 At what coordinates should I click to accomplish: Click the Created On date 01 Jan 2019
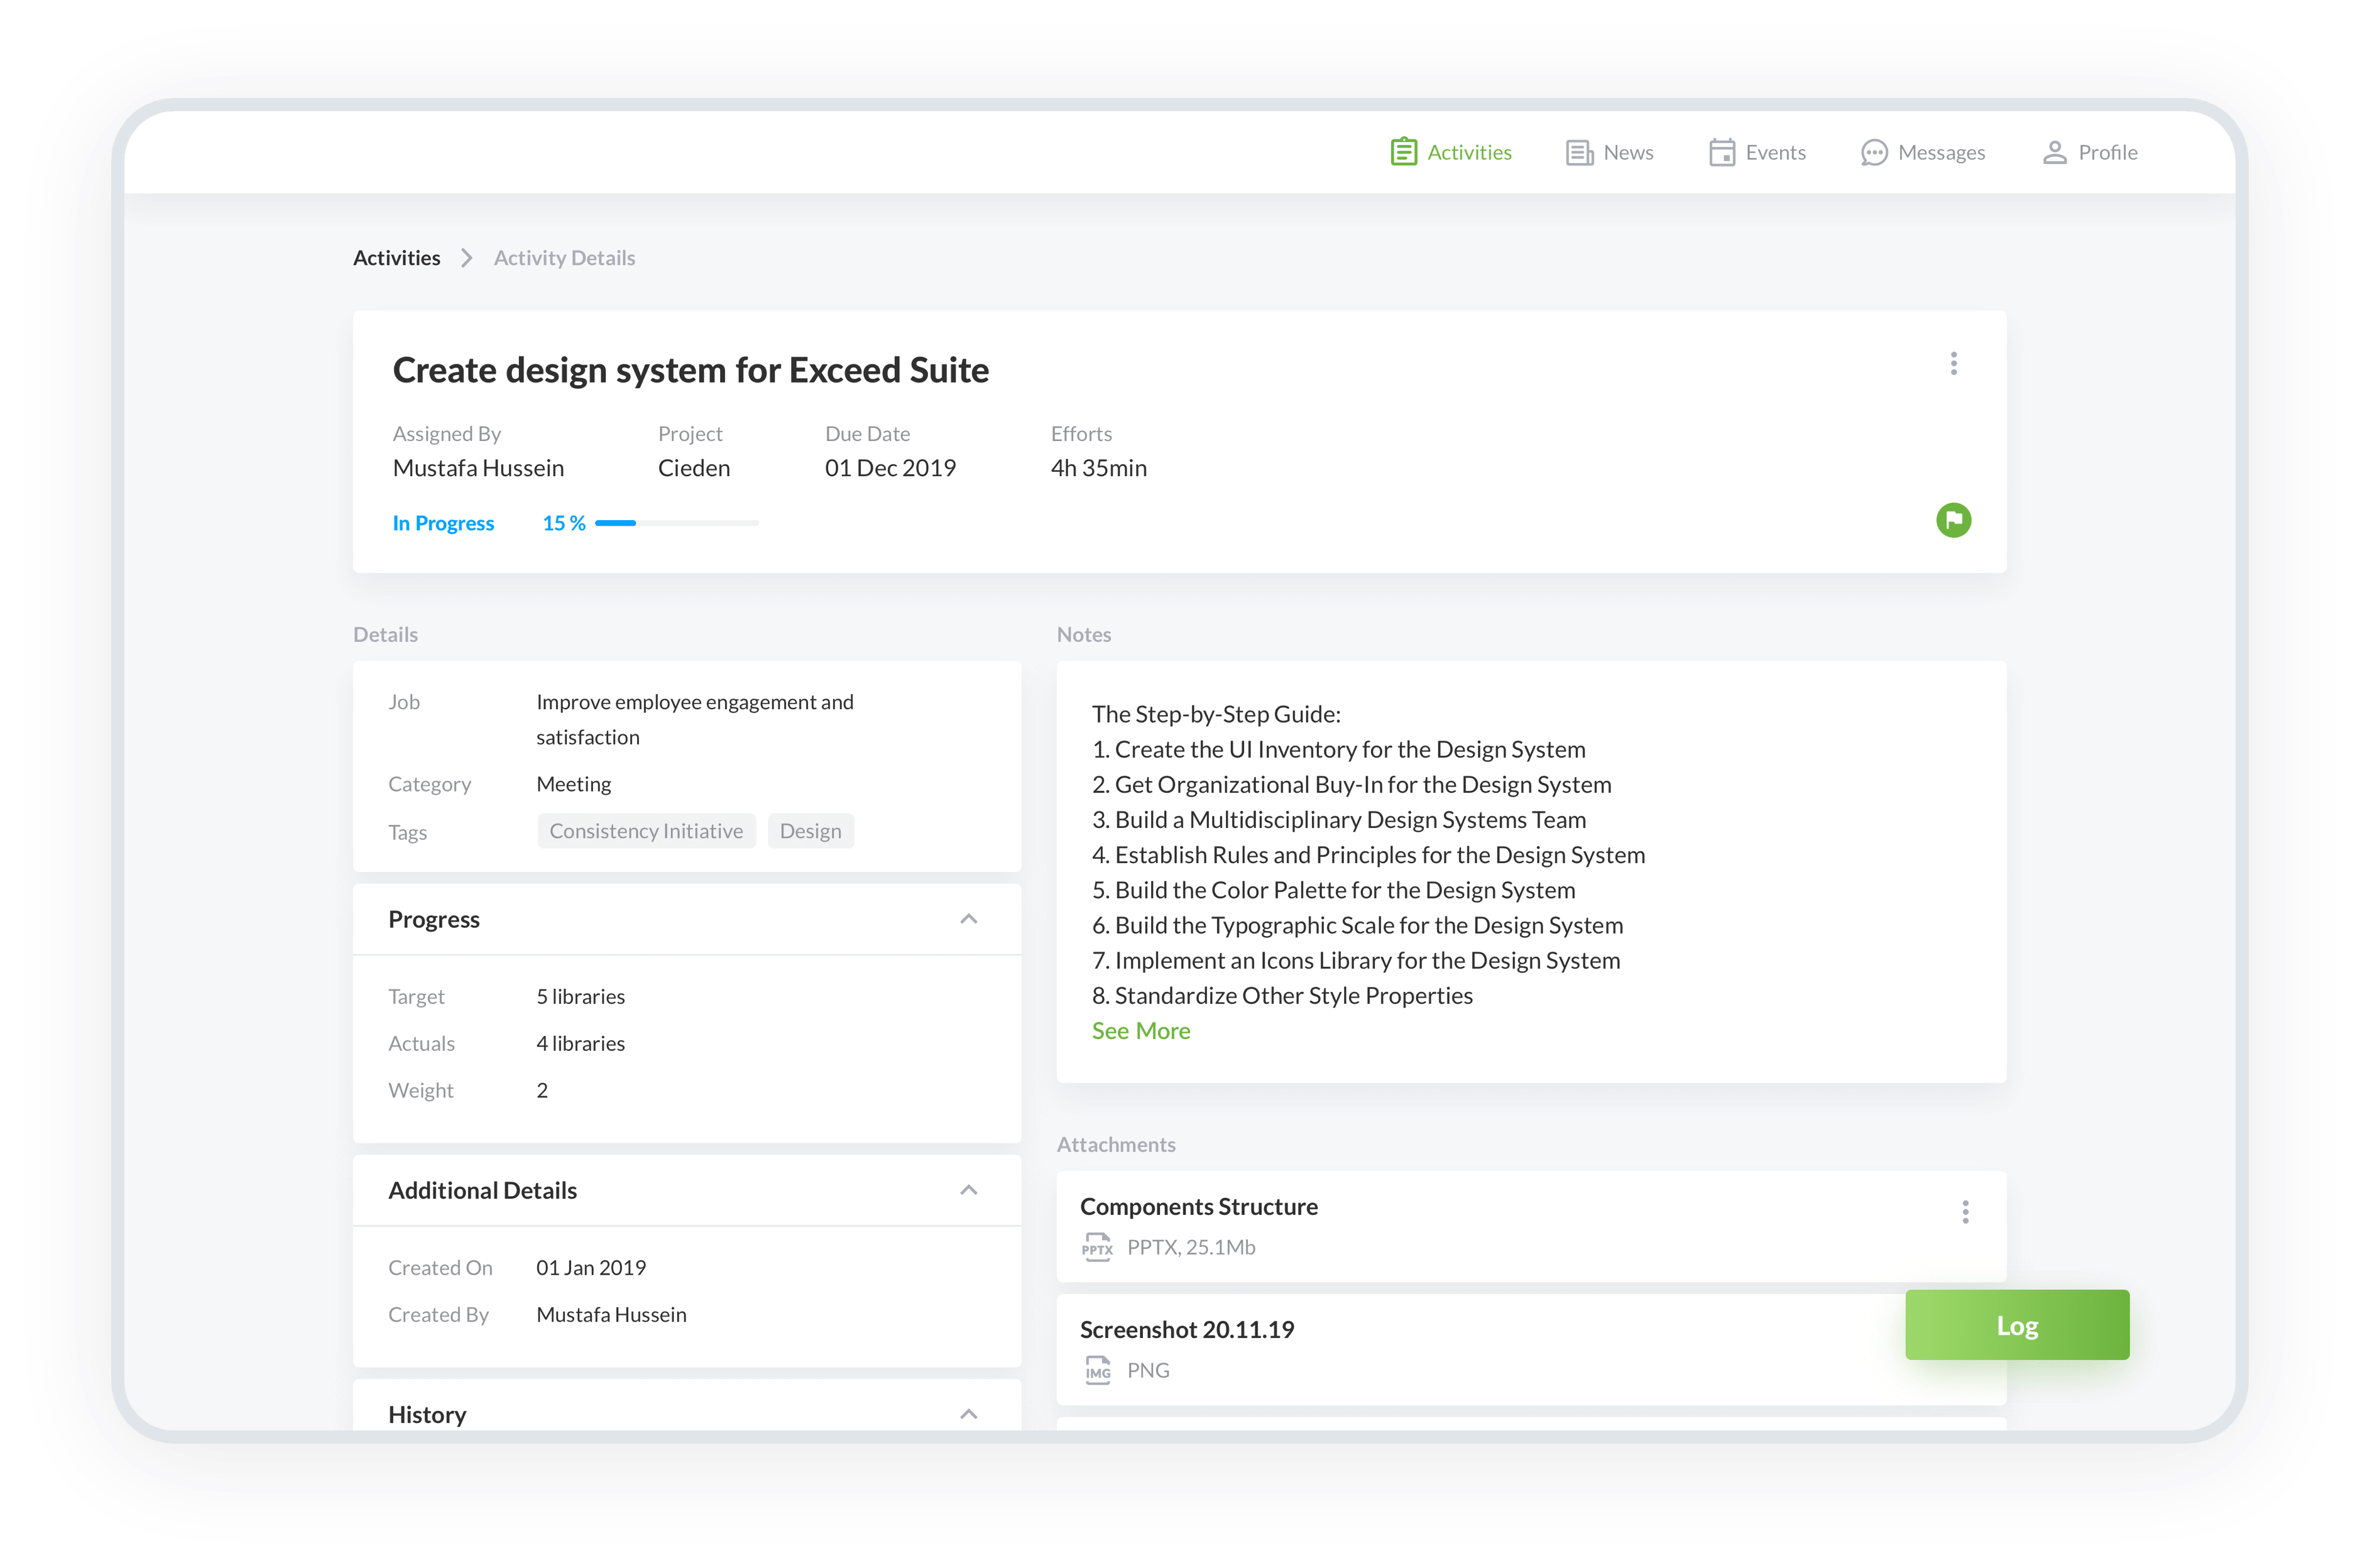[x=591, y=1268]
